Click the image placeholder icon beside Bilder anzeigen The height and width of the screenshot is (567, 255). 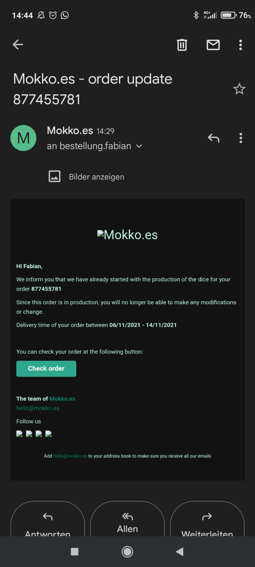tap(55, 176)
